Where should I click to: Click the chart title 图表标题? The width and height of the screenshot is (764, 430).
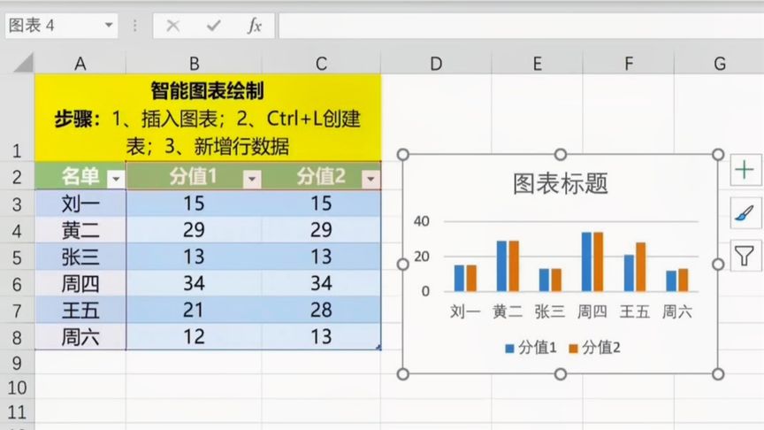561,184
